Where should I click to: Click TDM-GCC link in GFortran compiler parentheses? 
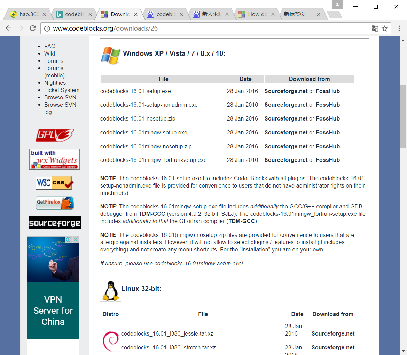click(x=242, y=221)
